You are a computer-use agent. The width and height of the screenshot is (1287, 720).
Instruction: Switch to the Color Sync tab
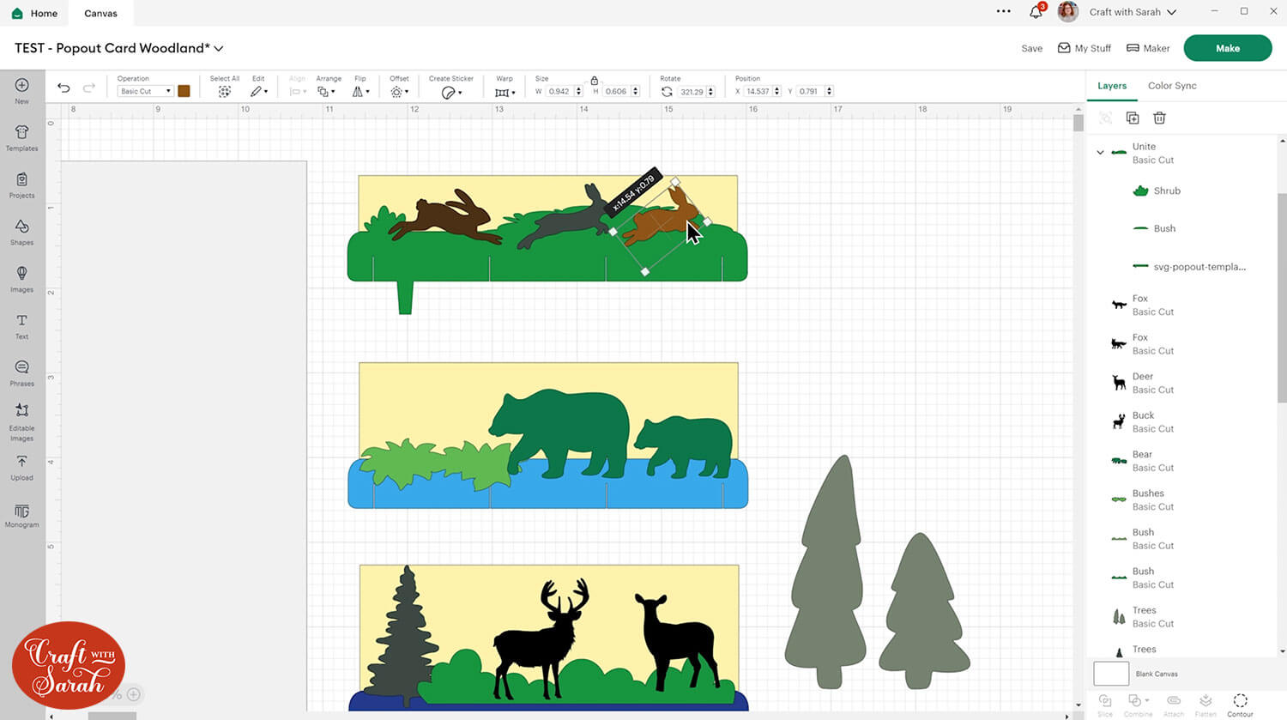[x=1171, y=86]
